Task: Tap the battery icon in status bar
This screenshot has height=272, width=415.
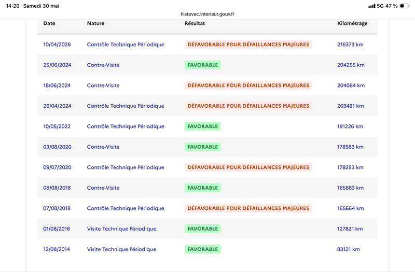Action: tap(404, 6)
